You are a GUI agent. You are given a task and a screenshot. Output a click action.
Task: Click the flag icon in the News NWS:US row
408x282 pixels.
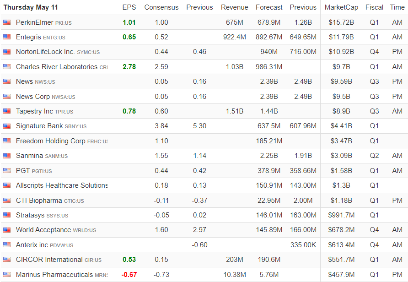(7, 81)
